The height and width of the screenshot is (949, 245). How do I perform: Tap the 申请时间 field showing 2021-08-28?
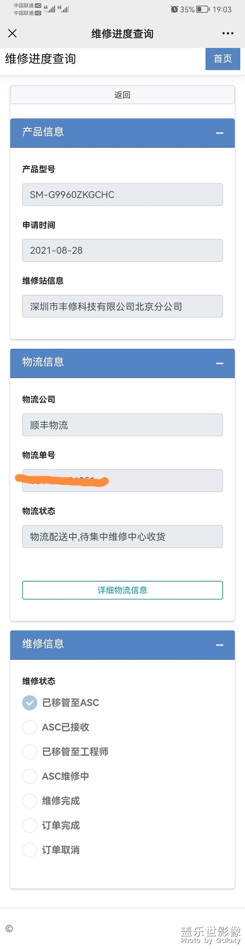(x=122, y=250)
